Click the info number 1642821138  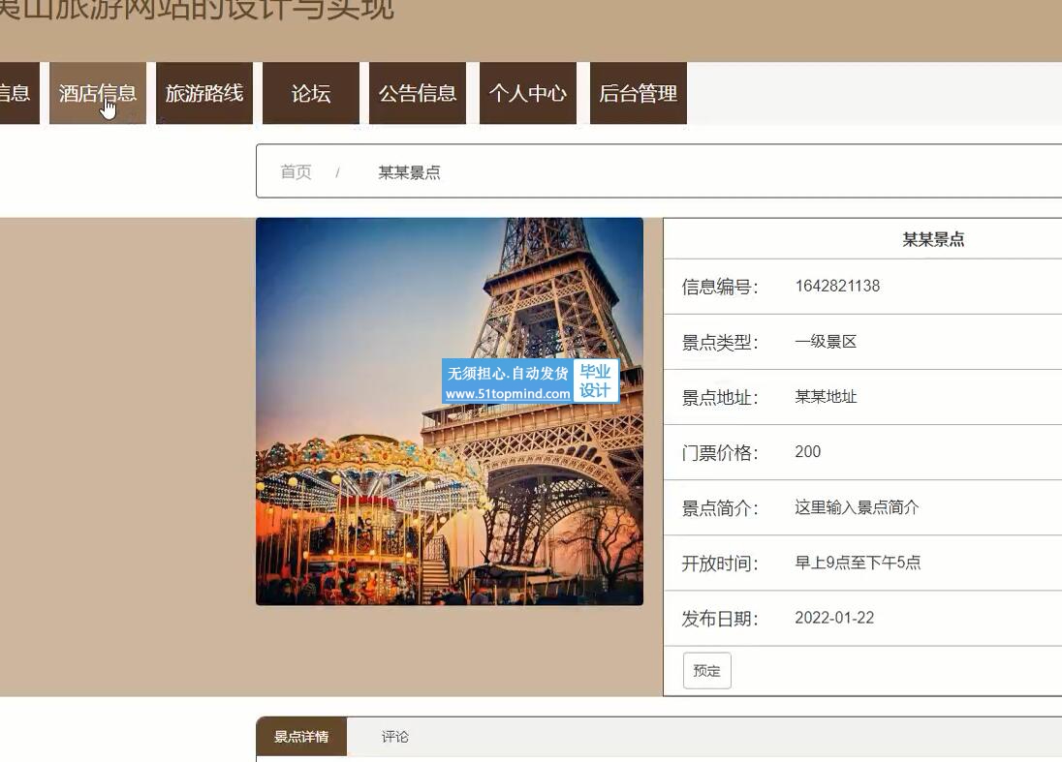[x=838, y=286]
